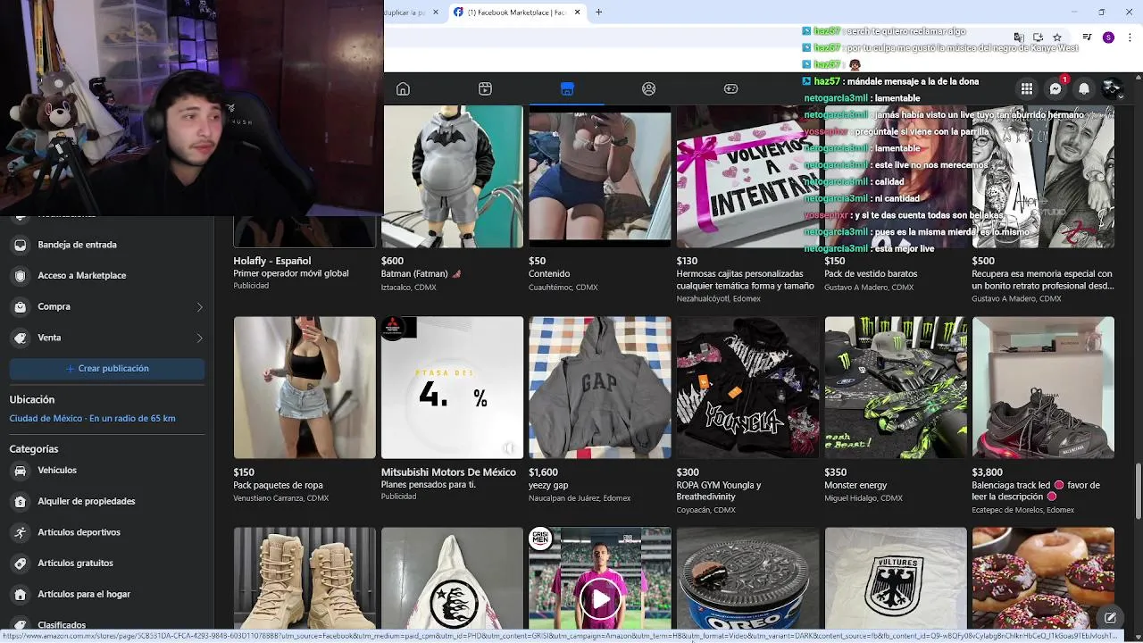Expand the Venta submenu chevron
Viewport: 1143px width, 643px height.
(199, 338)
